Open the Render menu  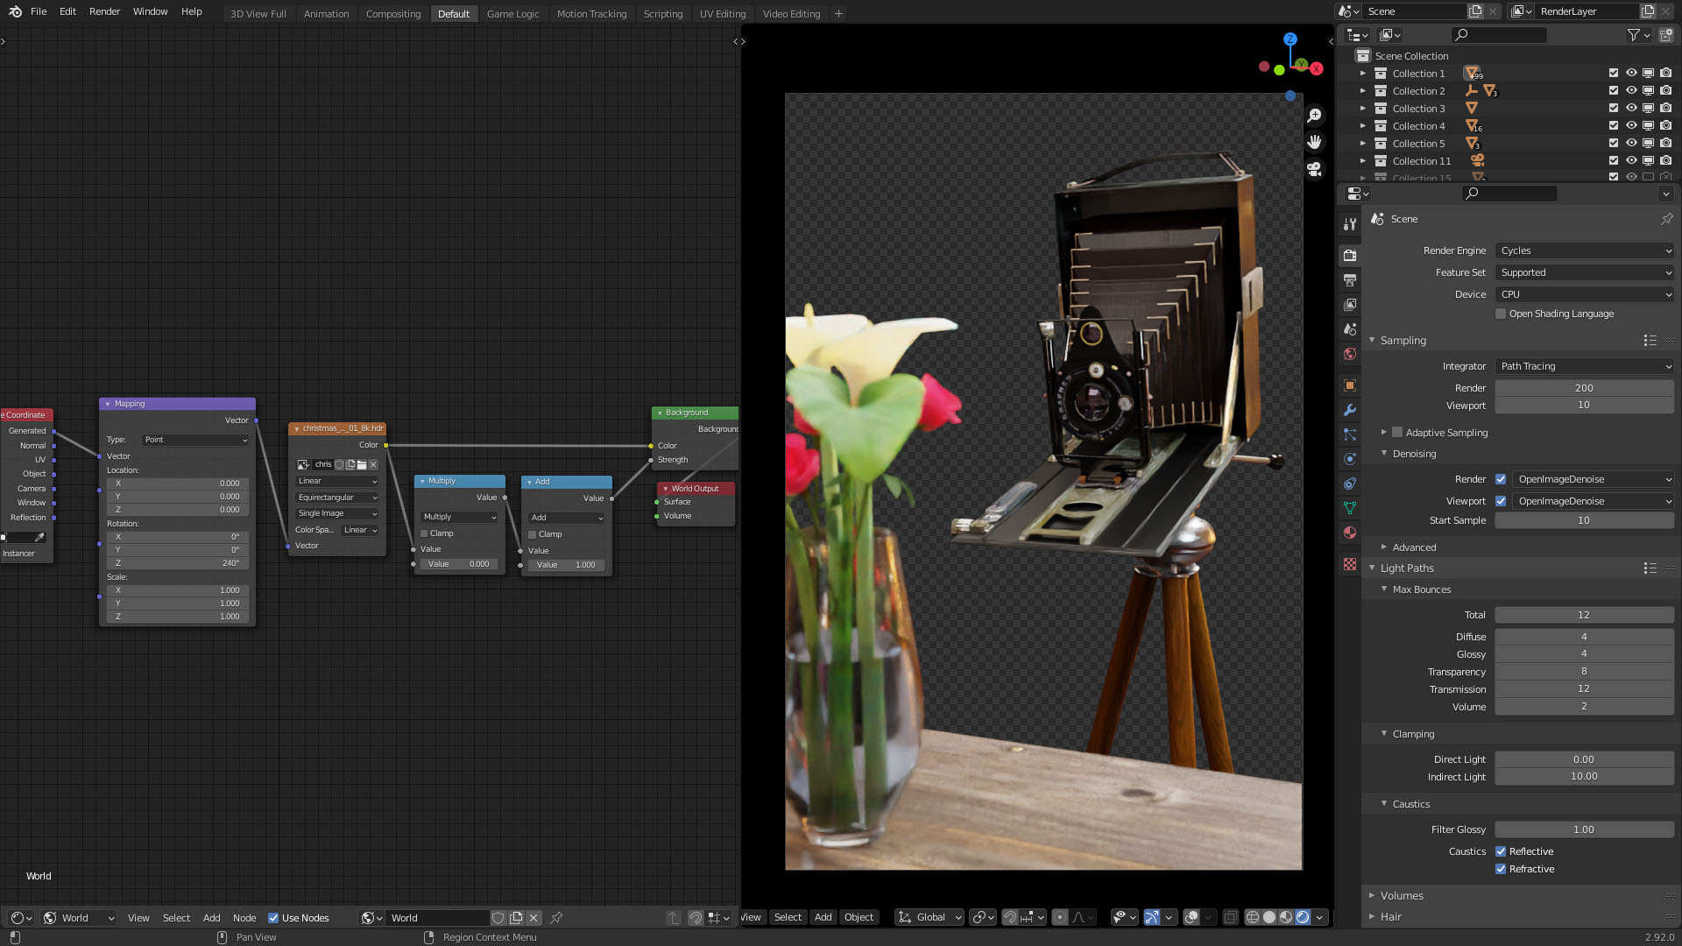coord(104,11)
